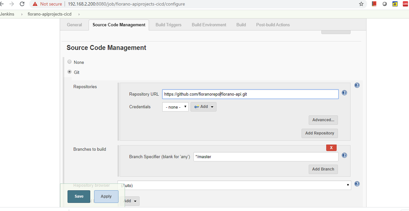Apply the configuration changes
Screen dimensions: 409x211
pyautogui.click(x=106, y=196)
